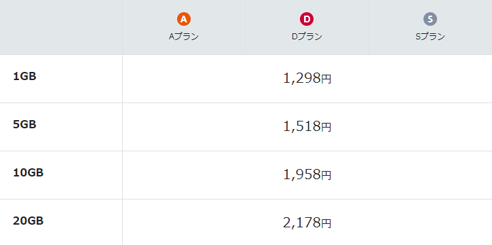The height and width of the screenshot is (245, 492).
Task: Click the 5GB row label
Action: point(25,125)
